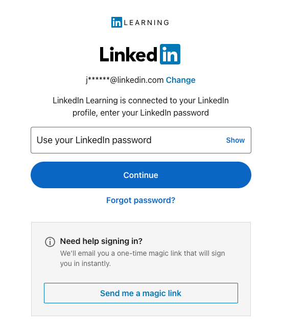The image size is (283, 334).
Task: Click the blue Continue button
Action: tap(141, 175)
